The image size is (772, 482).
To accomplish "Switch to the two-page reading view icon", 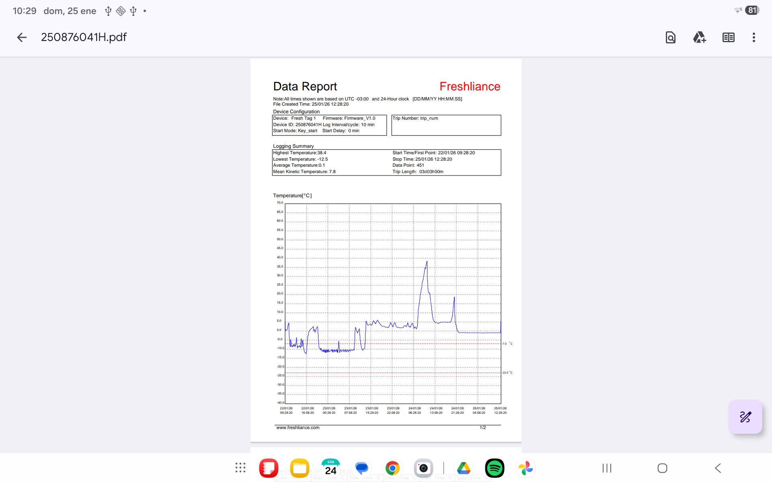I will [x=728, y=37].
